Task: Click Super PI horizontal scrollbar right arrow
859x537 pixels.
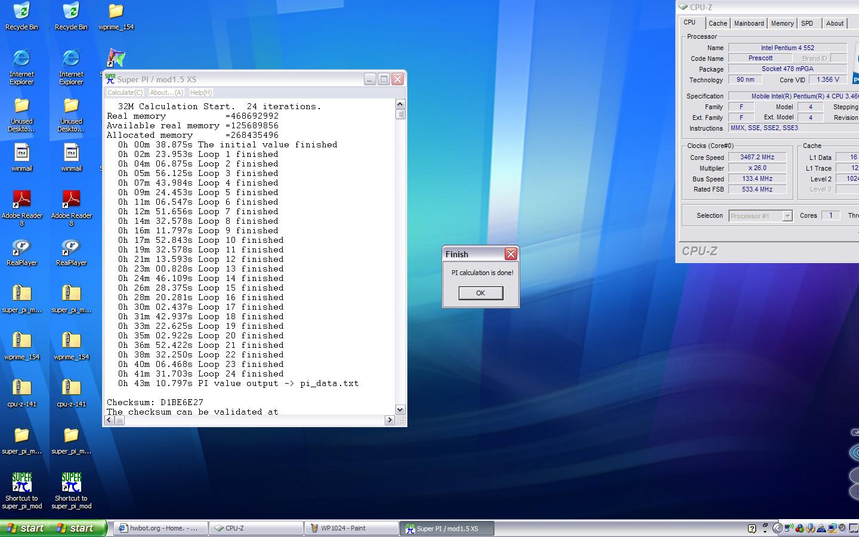Action: [390, 420]
